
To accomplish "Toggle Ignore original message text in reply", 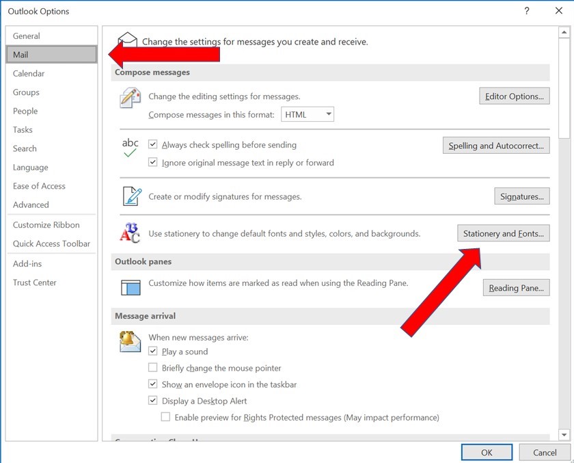I will click(152, 162).
